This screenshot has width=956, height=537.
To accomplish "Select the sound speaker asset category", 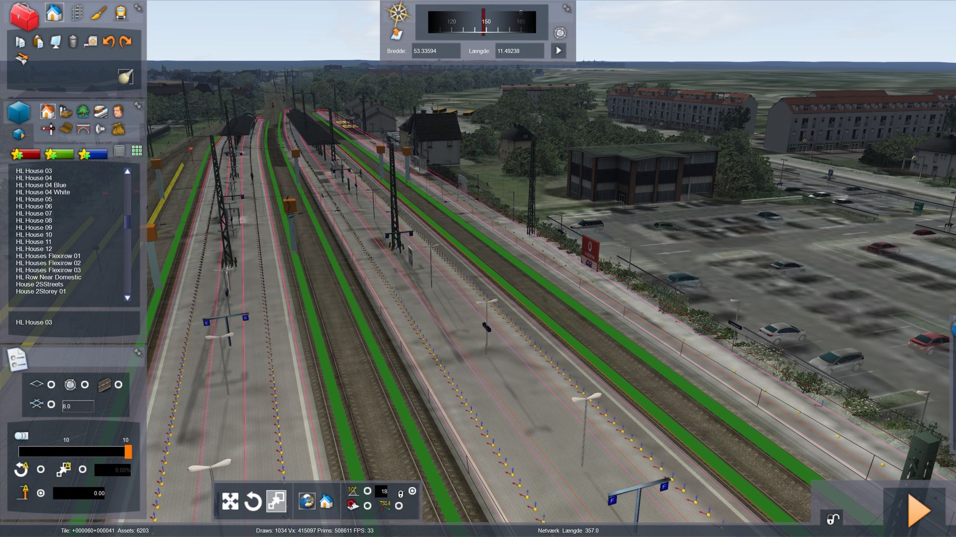I will (100, 129).
